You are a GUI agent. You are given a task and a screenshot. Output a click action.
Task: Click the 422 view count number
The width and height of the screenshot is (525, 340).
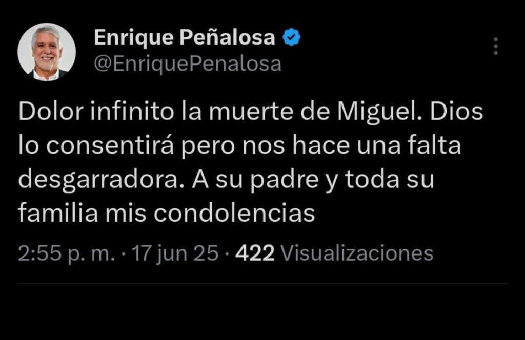click(x=255, y=253)
